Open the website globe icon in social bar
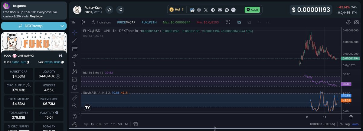Screen dimensions: 363x131 click(x=199, y=10)
